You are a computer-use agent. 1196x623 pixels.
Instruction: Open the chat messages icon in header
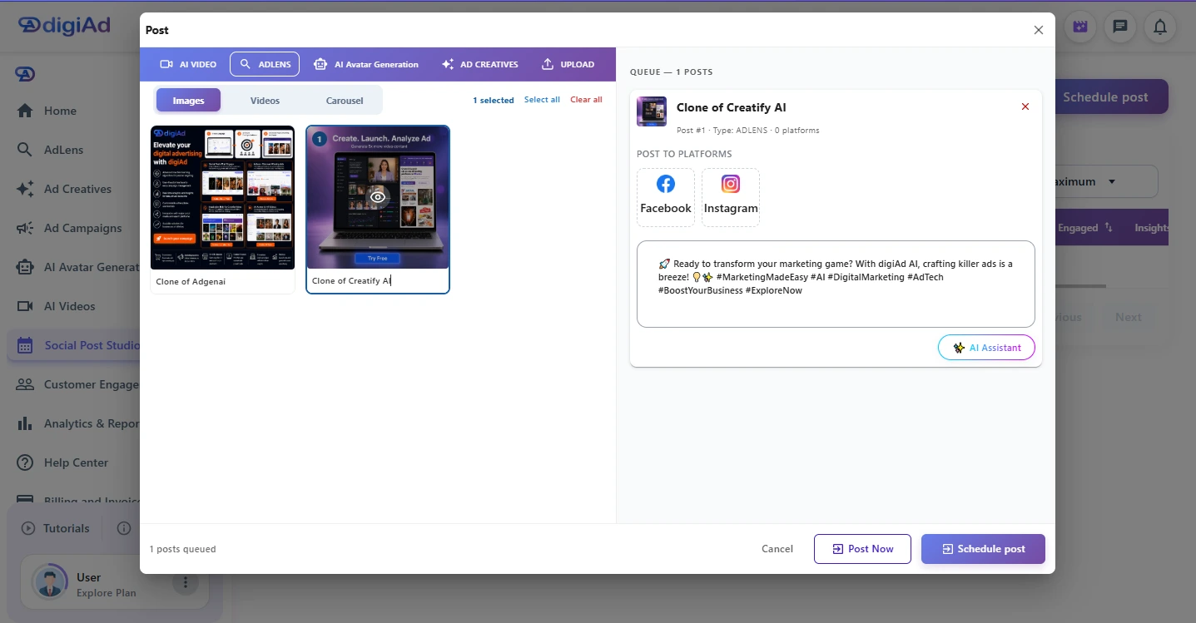point(1120,27)
